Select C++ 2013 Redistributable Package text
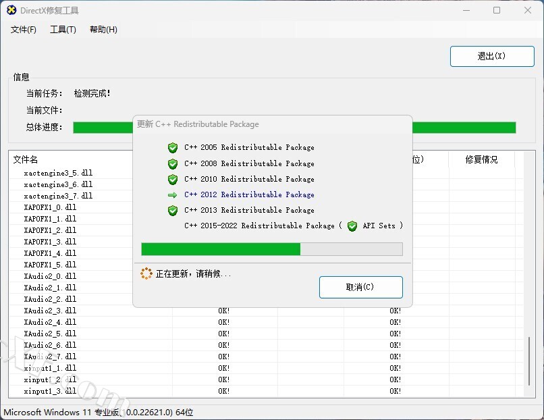Image resolution: width=544 pixels, height=420 pixels. coord(249,211)
